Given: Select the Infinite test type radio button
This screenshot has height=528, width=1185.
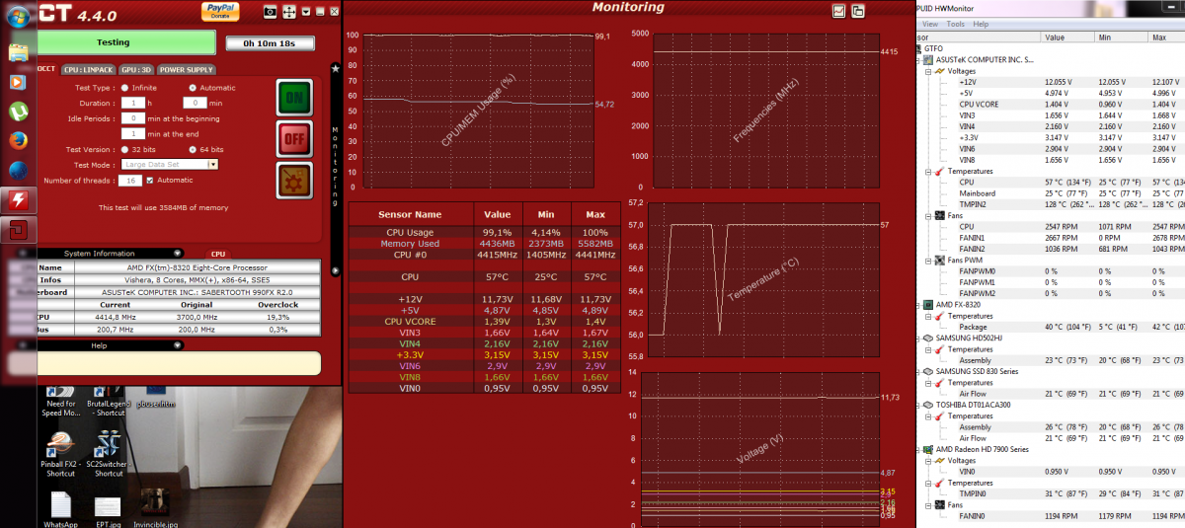Looking at the screenshot, I should tap(124, 88).
